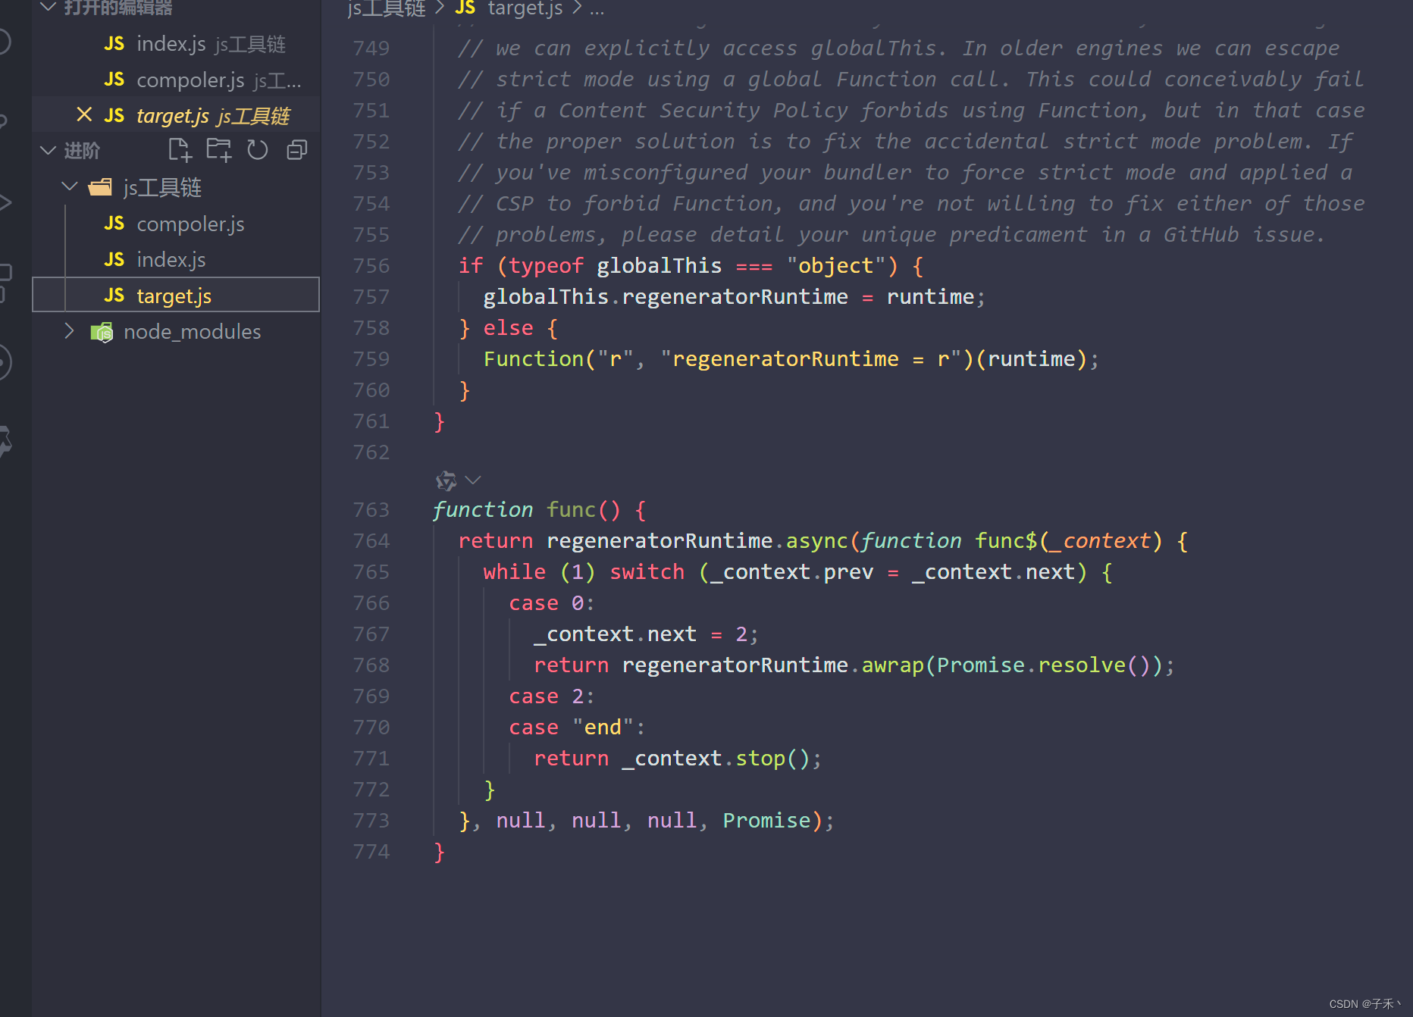The width and height of the screenshot is (1413, 1017).
Task: Click the node_modules folder icon
Action: (x=102, y=332)
